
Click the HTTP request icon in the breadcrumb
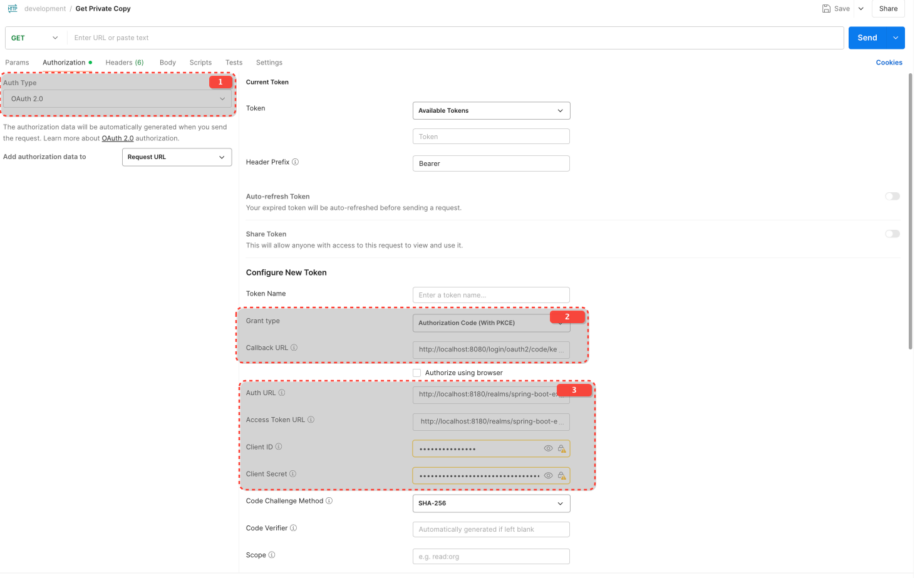pyautogui.click(x=13, y=8)
